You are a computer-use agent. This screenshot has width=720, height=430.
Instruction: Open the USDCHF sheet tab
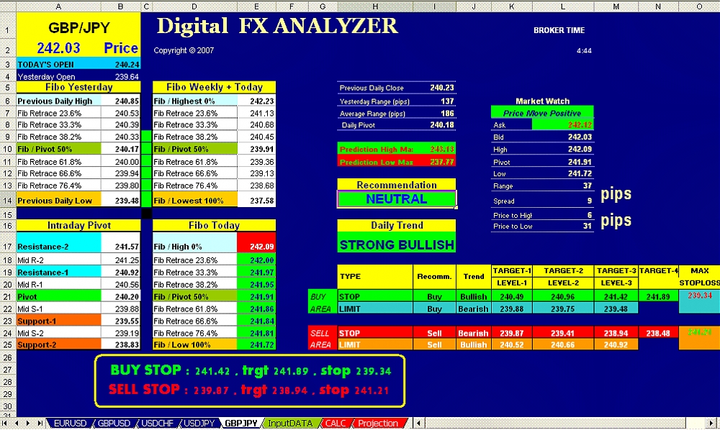(x=157, y=424)
